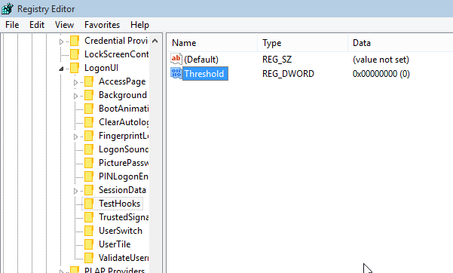
Task: Click the TrustedSignal folder icon
Action: point(89,217)
